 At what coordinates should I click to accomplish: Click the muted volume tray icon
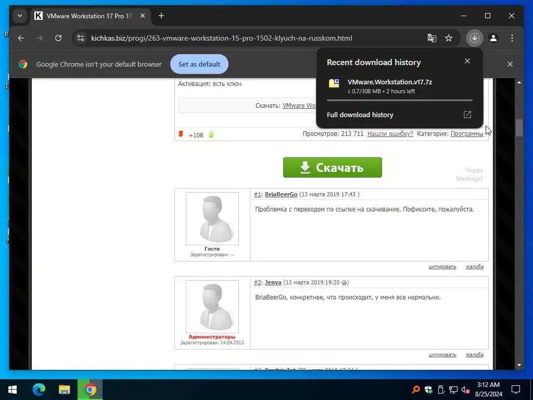(466, 390)
